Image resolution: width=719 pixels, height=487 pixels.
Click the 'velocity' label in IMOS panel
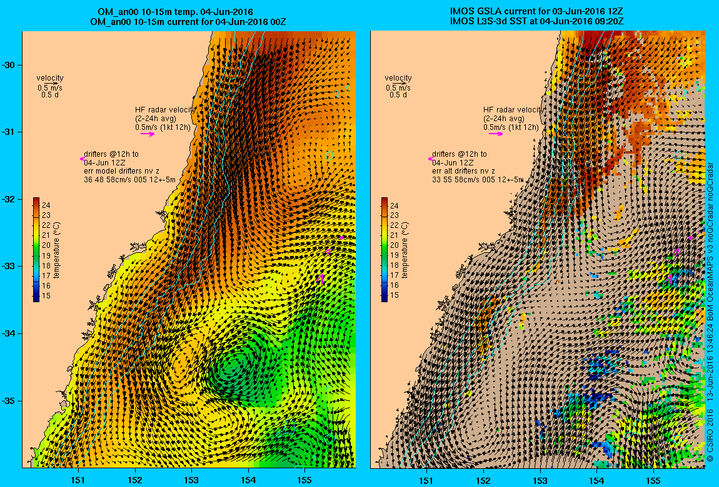click(398, 78)
